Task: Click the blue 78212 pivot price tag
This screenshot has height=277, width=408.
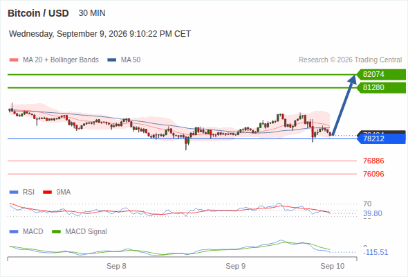Action: (381, 138)
